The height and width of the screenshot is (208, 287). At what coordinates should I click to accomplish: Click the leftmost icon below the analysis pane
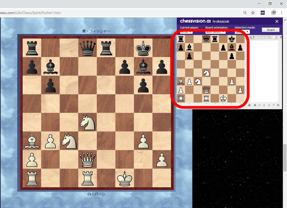(250, 105)
